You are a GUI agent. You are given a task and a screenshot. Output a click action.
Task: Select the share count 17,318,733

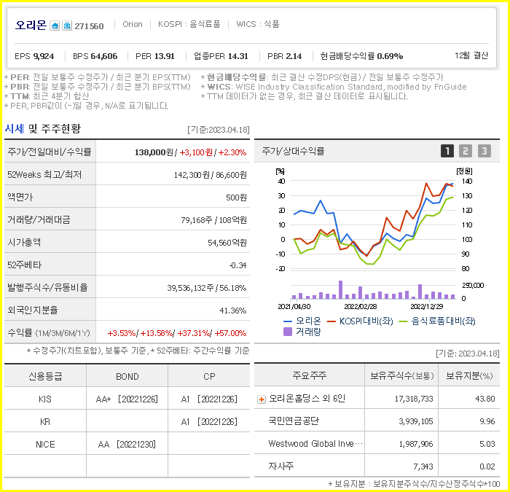pyautogui.click(x=414, y=399)
